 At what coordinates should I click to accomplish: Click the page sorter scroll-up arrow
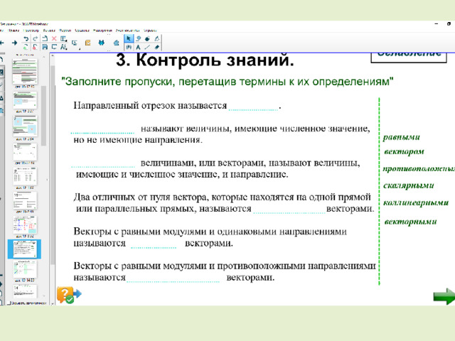[44, 57]
